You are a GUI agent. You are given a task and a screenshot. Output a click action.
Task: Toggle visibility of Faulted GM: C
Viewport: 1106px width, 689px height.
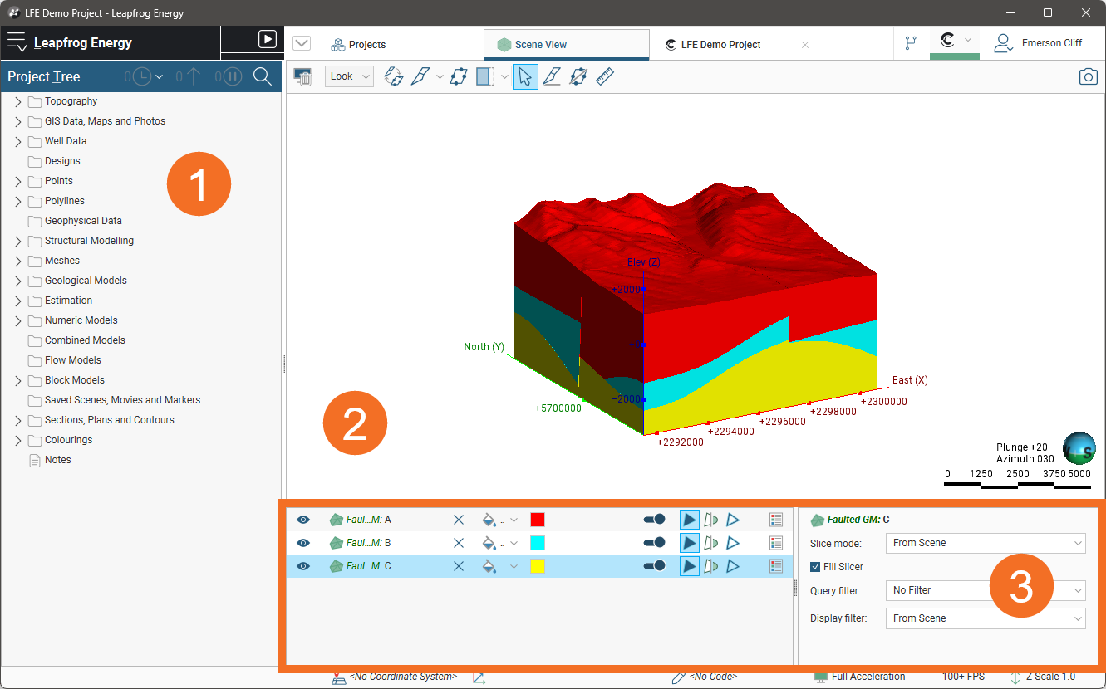[303, 566]
